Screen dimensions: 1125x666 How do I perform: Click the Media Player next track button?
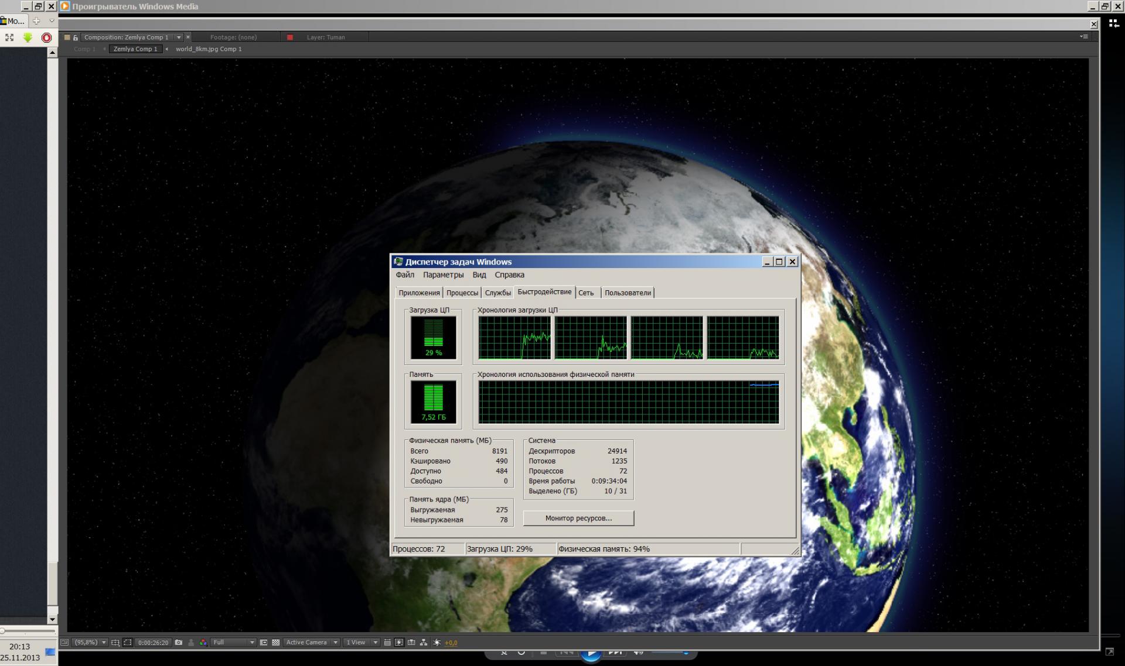click(615, 652)
